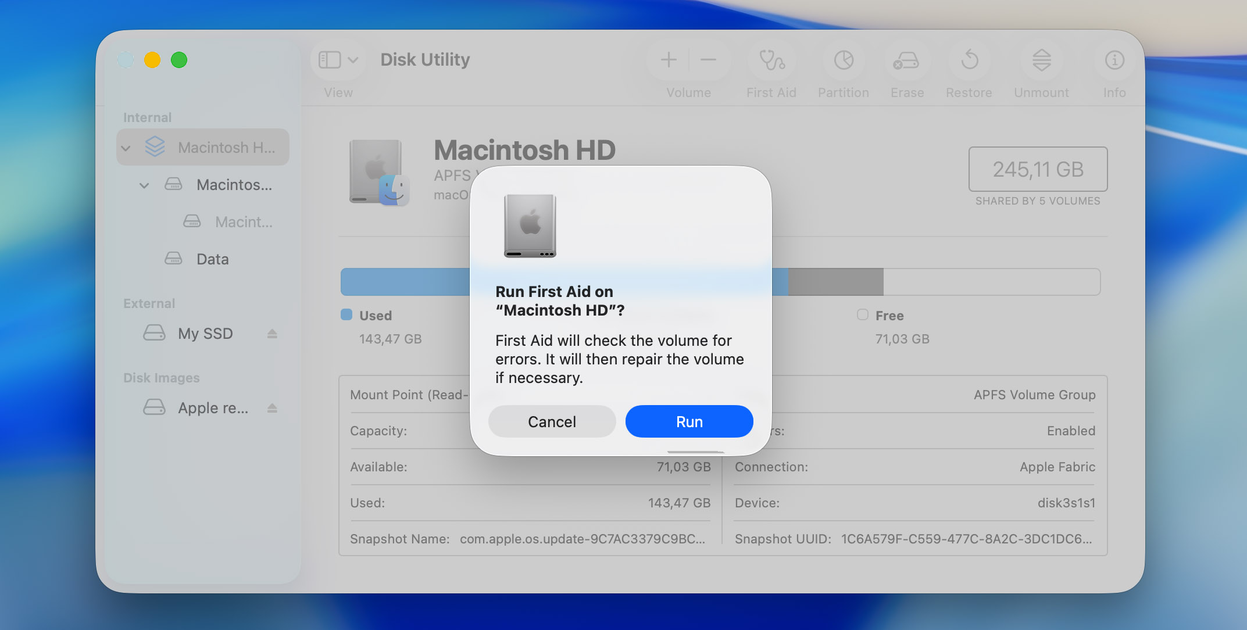Add a volume with the plus icon
Screen dimensions: 1247x630
pos(669,60)
